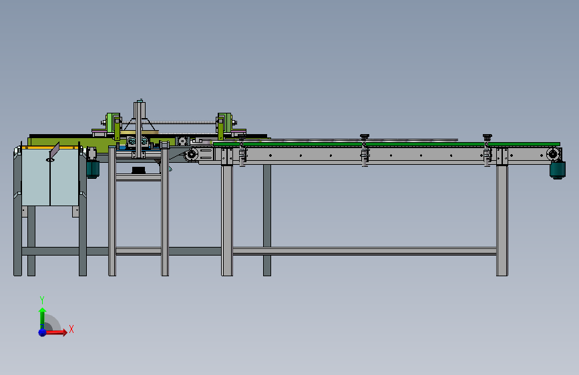Select the threaded lead screw between green brackets
This screenshot has width=579, height=375.
point(169,123)
